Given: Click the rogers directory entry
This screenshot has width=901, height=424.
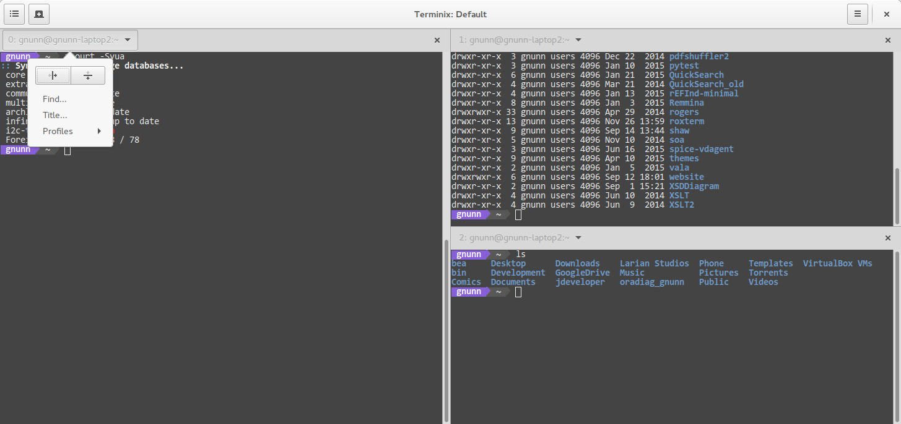Looking at the screenshot, I should 684,112.
